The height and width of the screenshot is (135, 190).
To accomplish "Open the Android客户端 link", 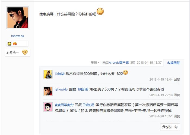I will click(119, 63).
